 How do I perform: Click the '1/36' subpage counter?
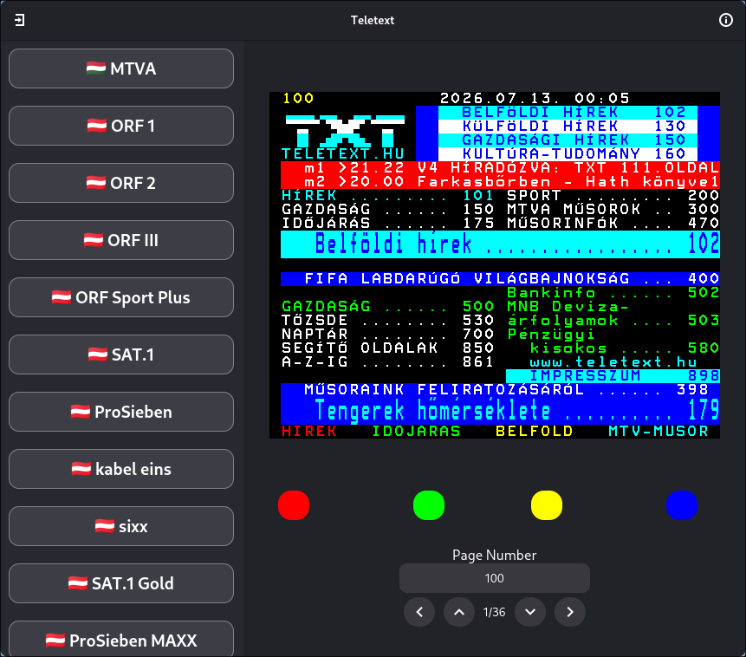point(495,612)
